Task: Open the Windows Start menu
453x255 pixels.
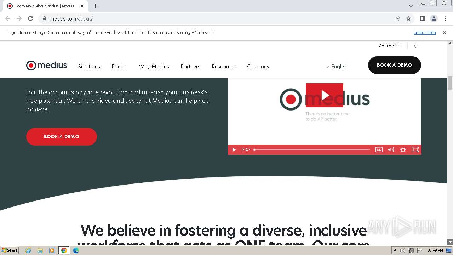Action: 10,250
